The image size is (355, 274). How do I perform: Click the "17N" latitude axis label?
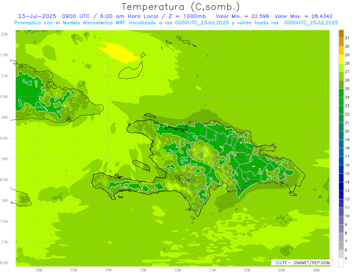4,242
